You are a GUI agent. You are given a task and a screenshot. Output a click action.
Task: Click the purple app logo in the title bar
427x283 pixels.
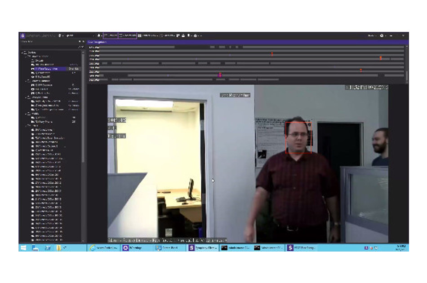22,35
